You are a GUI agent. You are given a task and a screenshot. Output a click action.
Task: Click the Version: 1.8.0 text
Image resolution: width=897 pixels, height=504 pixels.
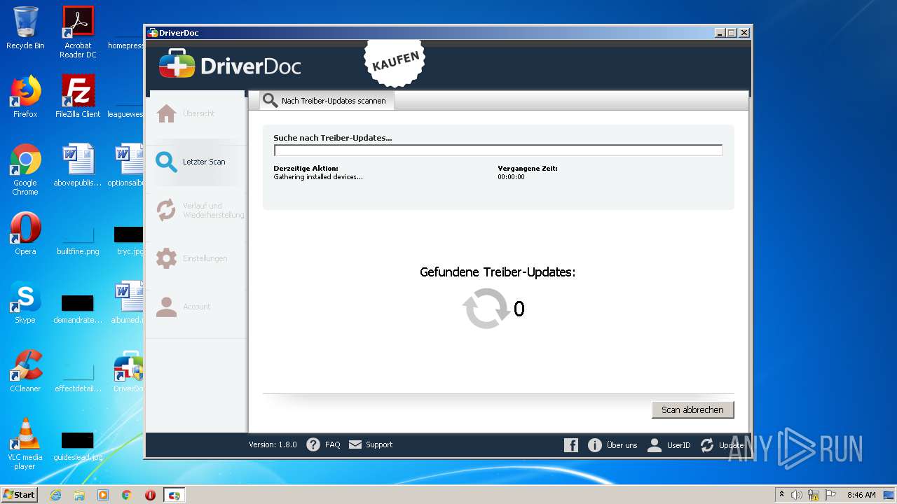(273, 444)
